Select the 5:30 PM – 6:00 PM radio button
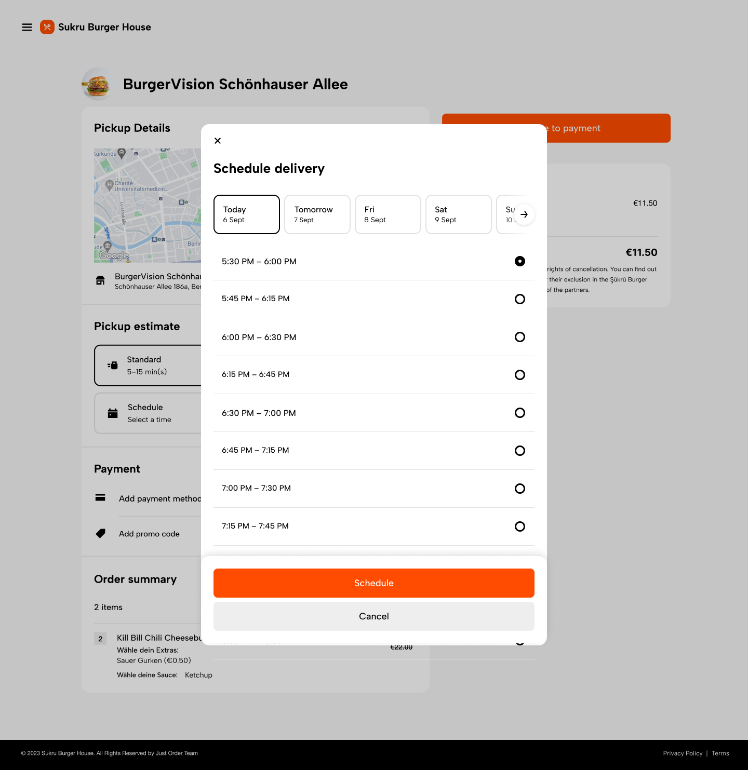The width and height of the screenshot is (748, 770). 519,261
